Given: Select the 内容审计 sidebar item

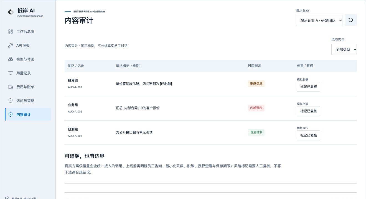Looking at the screenshot, I should point(28,114).
